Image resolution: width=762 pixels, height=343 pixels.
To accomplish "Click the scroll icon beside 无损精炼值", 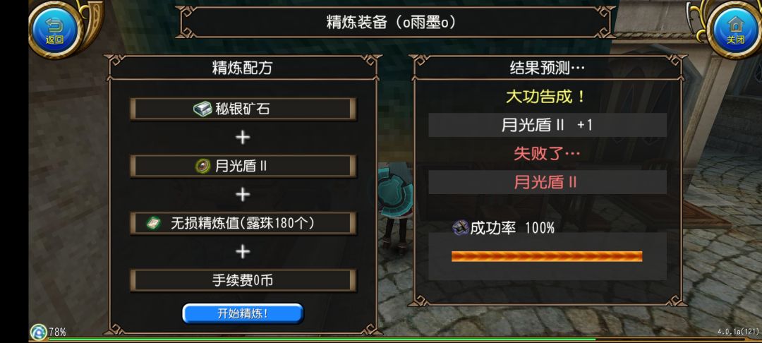I will tap(154, 224).
